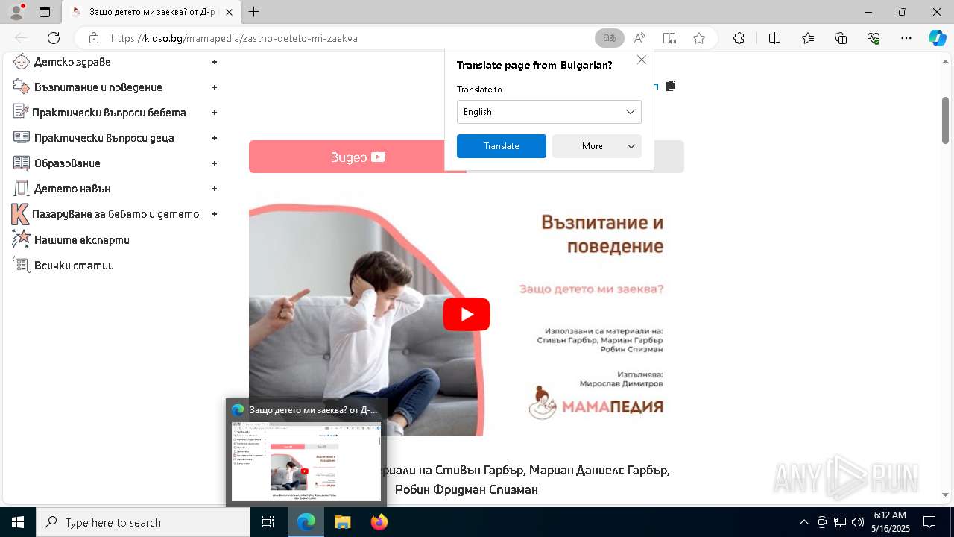The width and height of the screenshot is (954, 537).
Task: Click the page vertical scrollbar thumb
Action: point(946,119)
